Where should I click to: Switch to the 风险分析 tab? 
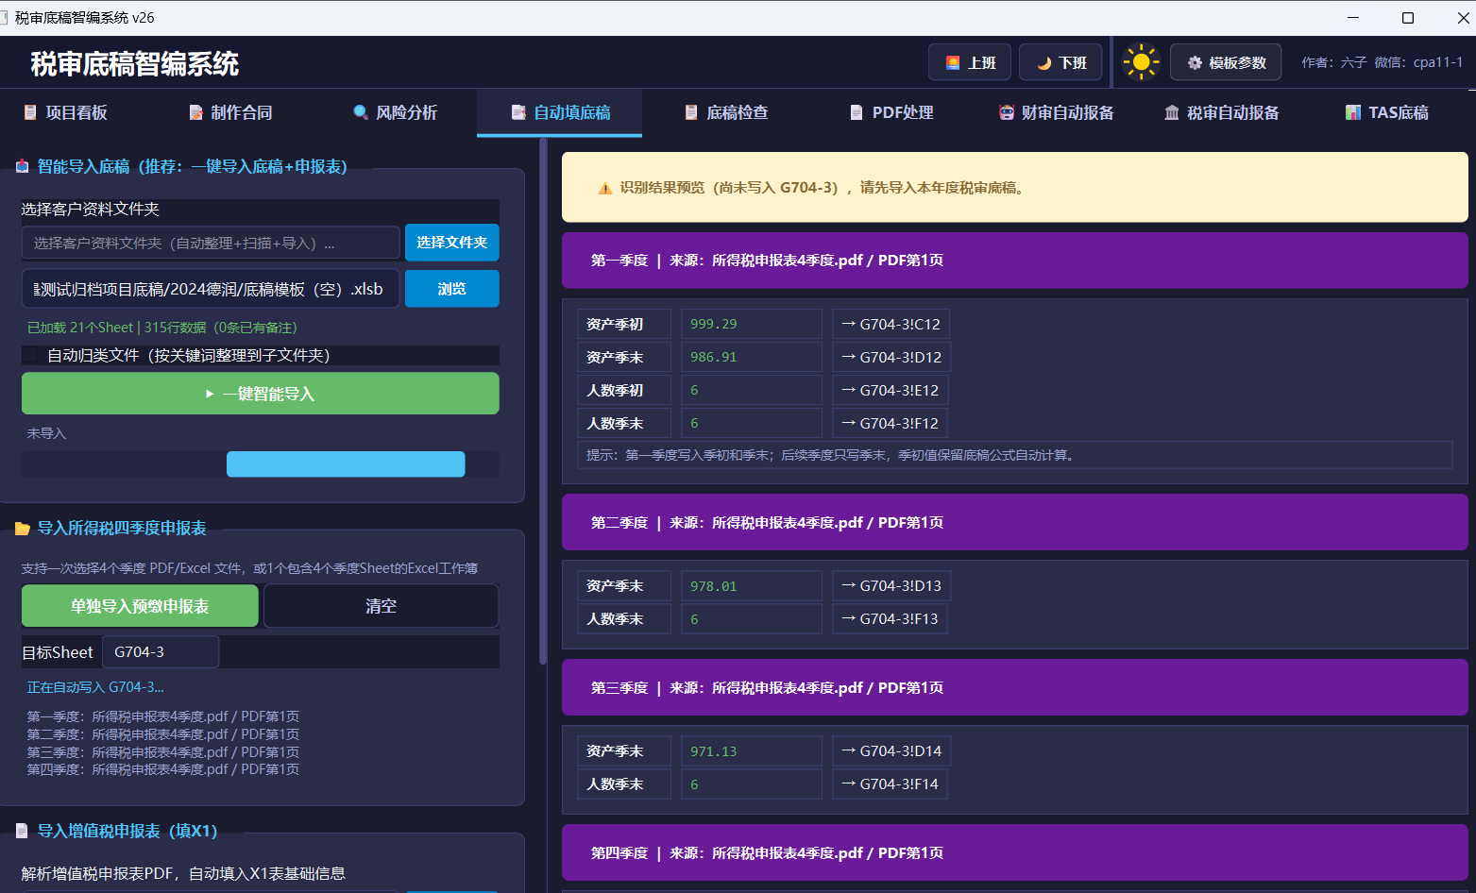[395, 112]
